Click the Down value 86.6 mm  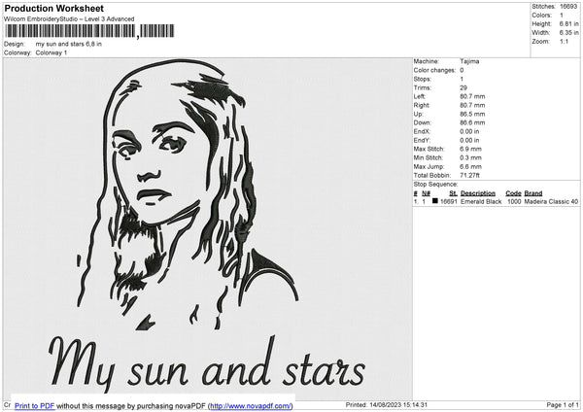click(472, 122)
